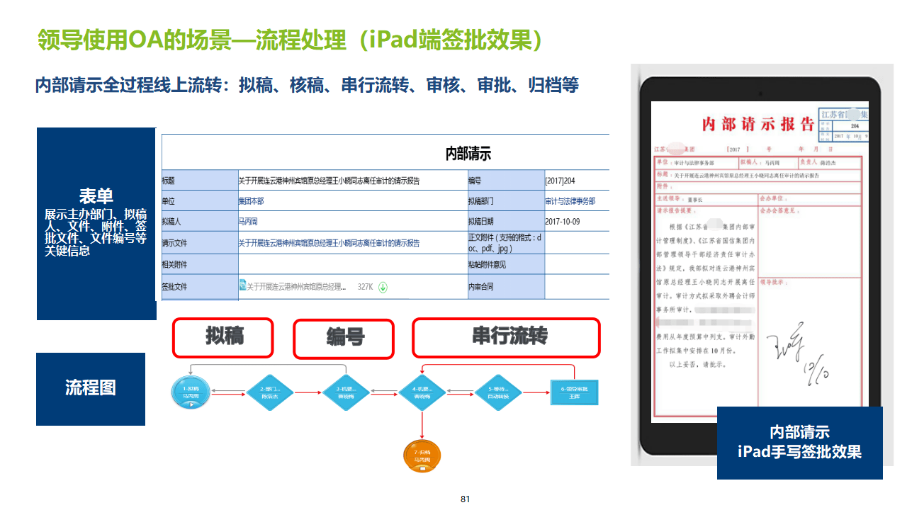The height and width of the screenshot is (510, 907).
Task: Click the subtitle 内部请示全过程线上流转
Action: 307,85
